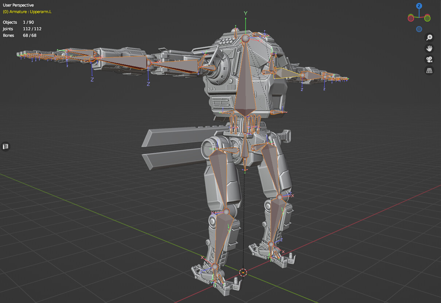Select the Zoom tool icon
This screenshot has width=441, height=303.
429,37
